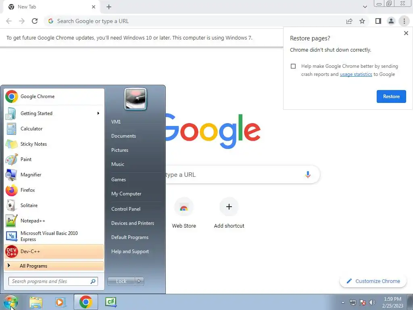The image size is (413, 310).
Task: Start voice search with microphone icon
Action: coord(308,174)
